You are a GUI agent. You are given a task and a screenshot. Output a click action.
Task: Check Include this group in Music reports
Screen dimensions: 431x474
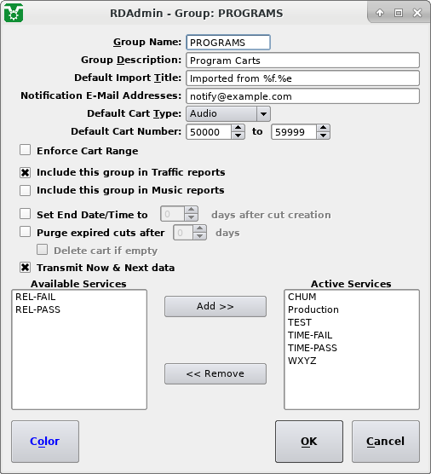click(x=25, y=190)
